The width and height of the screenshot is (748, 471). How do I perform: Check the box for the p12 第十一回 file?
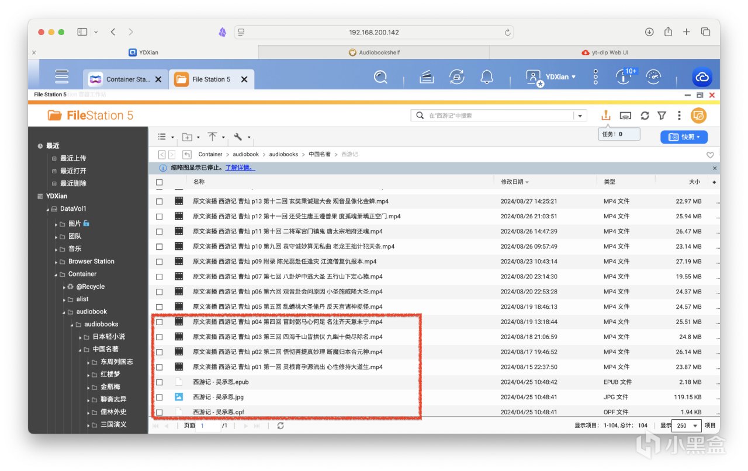coord(160,217)
